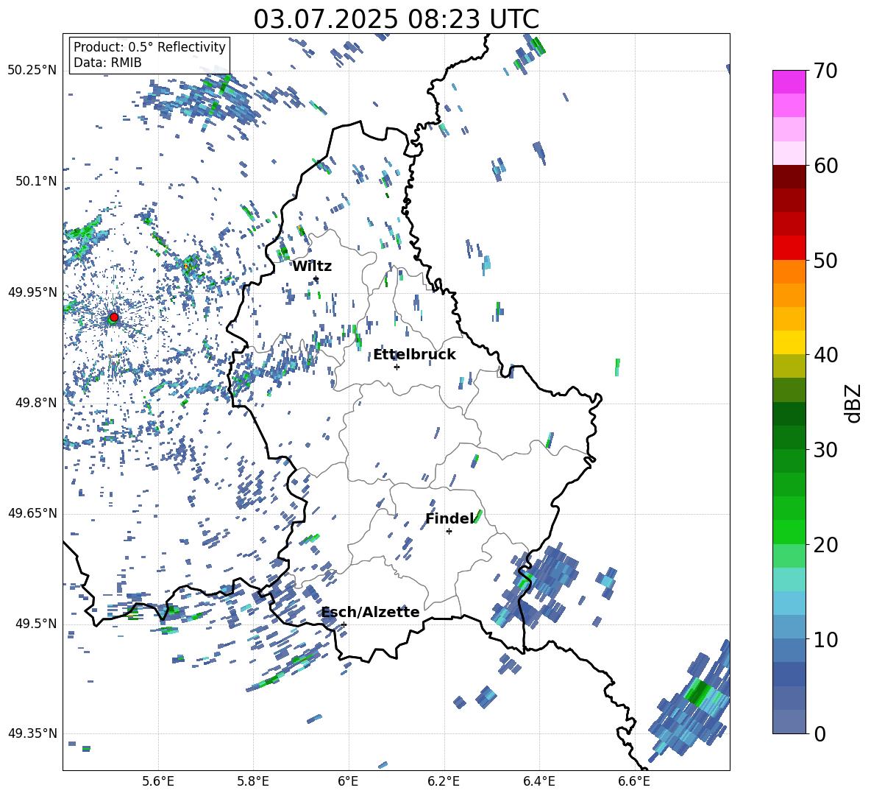Click the colorbar tick label 0
This screenshot has height=796, width=871.
820,733
